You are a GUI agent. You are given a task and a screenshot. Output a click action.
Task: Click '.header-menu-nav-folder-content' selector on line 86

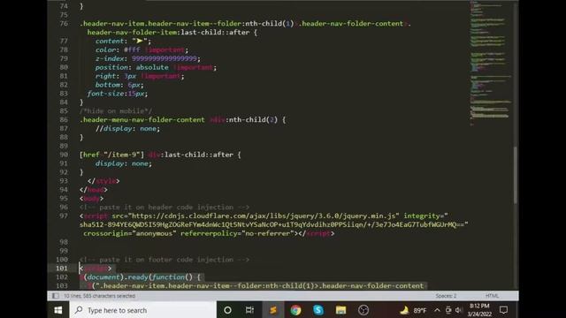coord(141,120)
